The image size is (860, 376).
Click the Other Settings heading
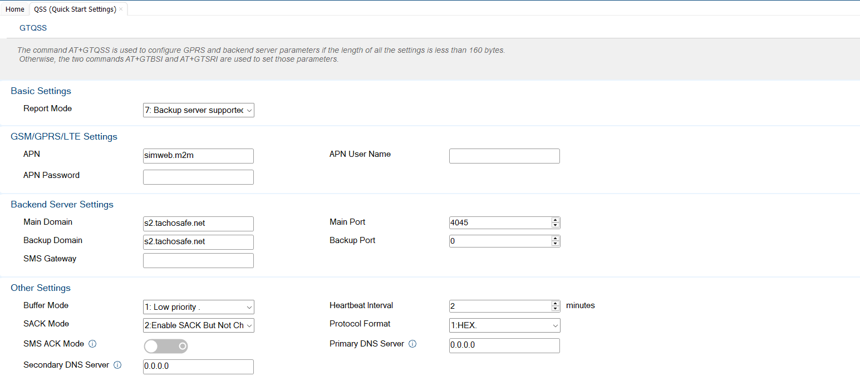[41, 288]
